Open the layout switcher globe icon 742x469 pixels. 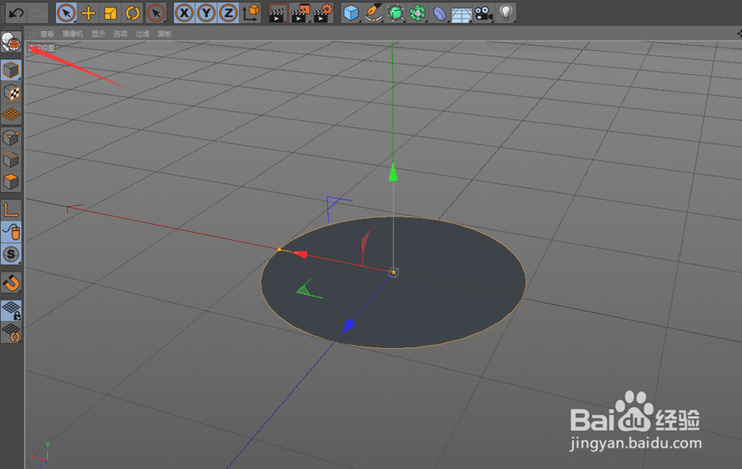coord(11,43)
